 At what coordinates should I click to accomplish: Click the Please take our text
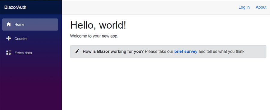coord(159,52)
